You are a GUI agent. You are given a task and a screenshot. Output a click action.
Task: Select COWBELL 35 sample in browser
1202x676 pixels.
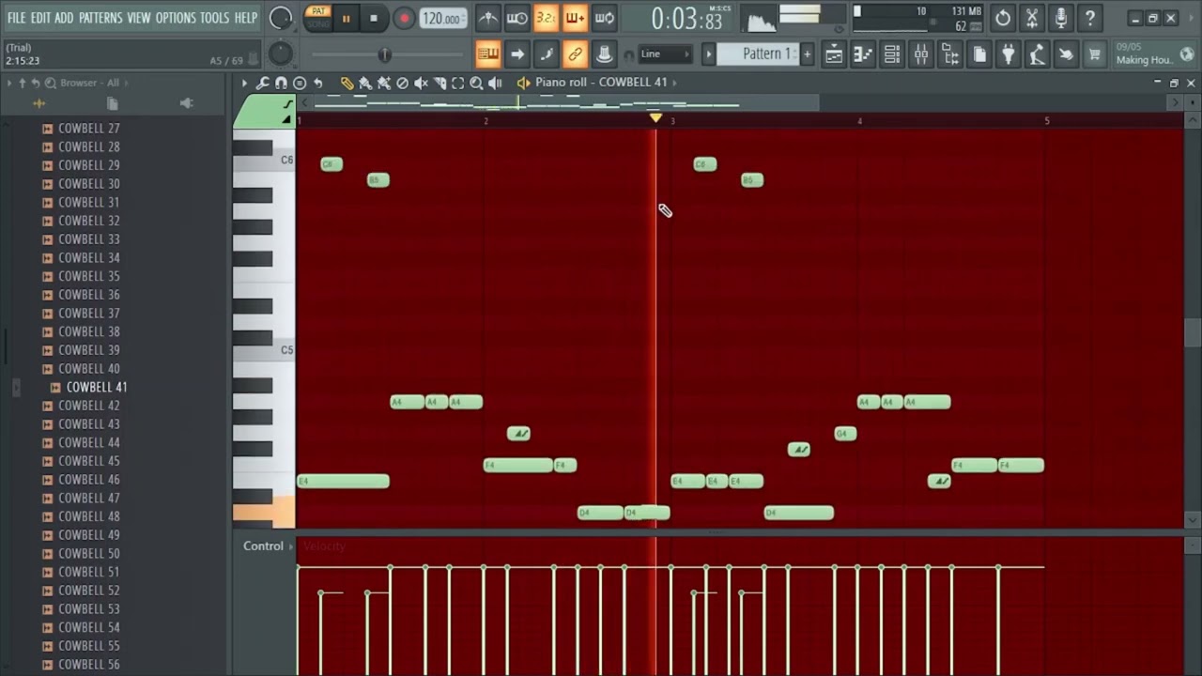89,276
